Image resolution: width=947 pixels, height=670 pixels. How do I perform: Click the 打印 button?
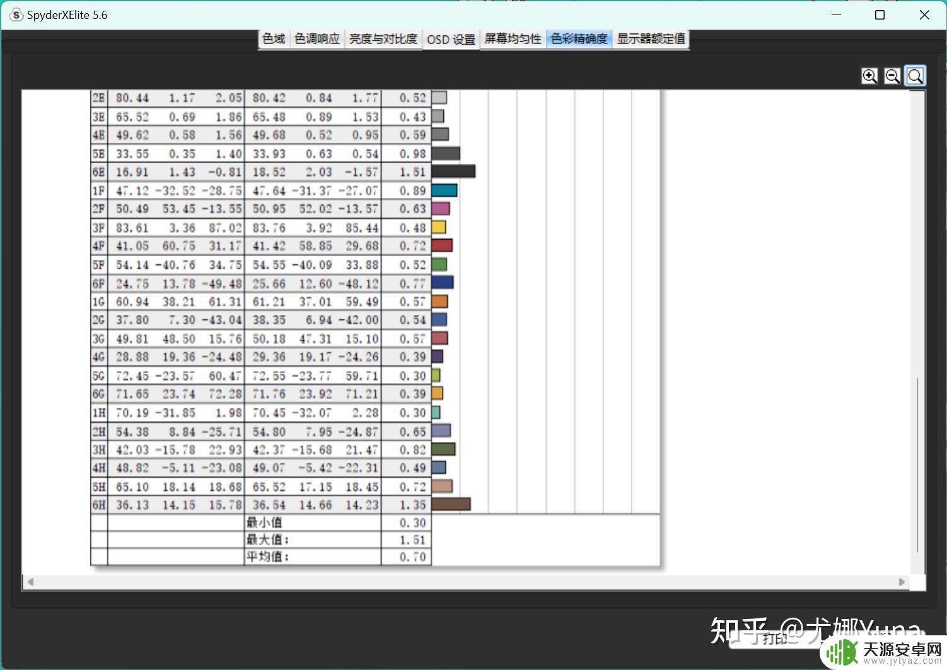tap(774, 638)
